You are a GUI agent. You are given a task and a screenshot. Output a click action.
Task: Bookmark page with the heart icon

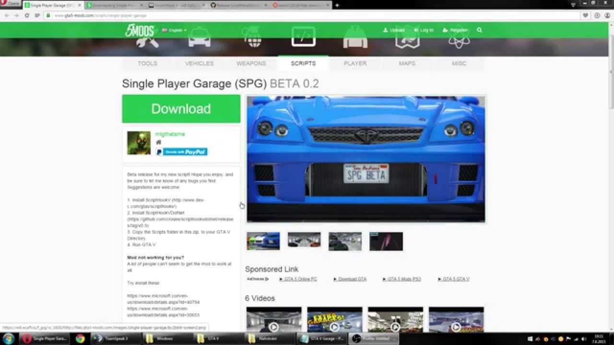point(586,15)
